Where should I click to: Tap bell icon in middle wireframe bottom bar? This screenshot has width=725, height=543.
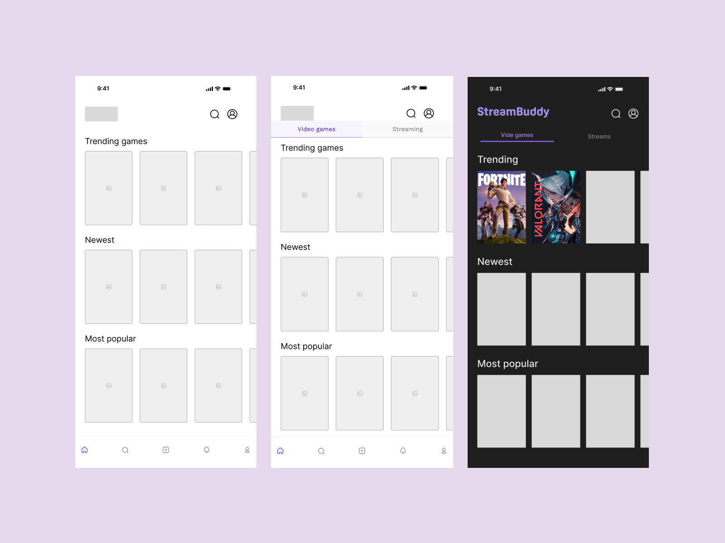[x=403, y=451]
